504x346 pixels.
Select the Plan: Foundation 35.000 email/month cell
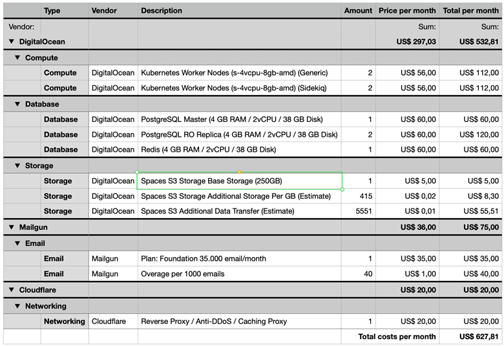[x=240, y=259]
